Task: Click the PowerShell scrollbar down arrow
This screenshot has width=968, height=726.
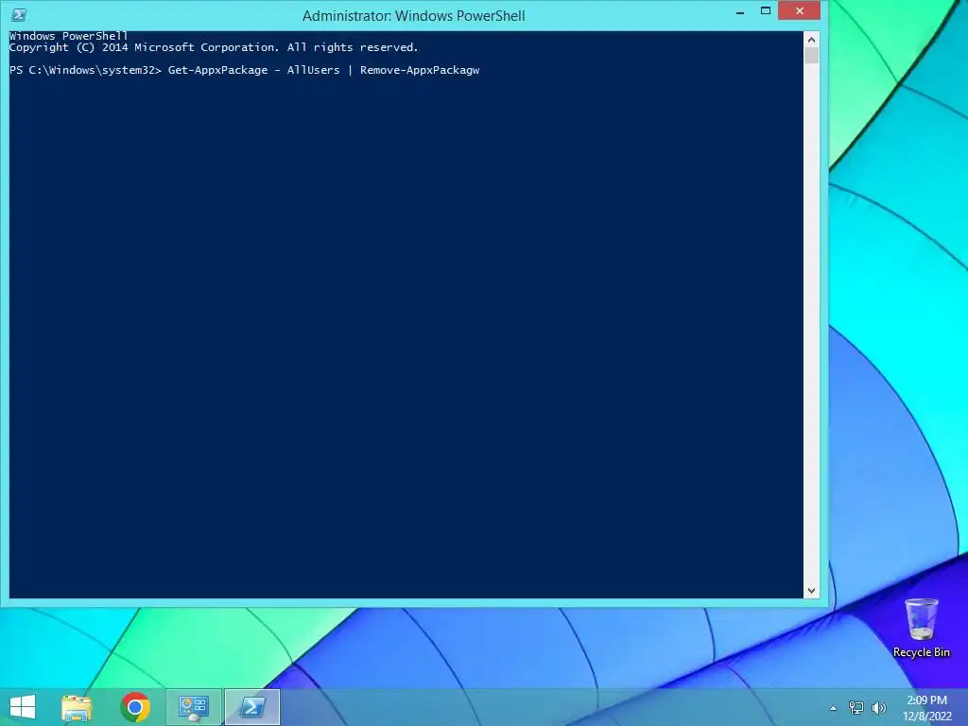Action: coord(811,591)
